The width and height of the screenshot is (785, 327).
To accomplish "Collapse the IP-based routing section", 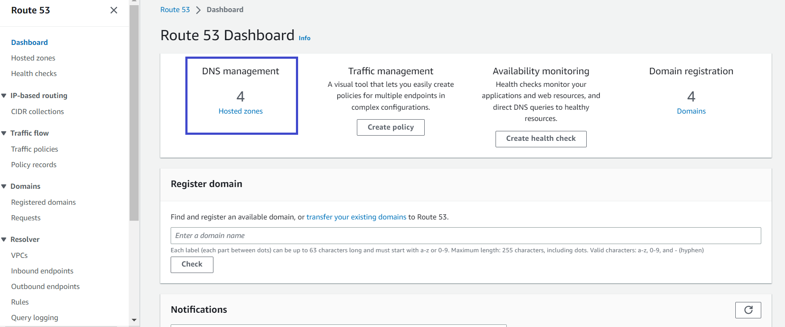I will click(4, 95).
